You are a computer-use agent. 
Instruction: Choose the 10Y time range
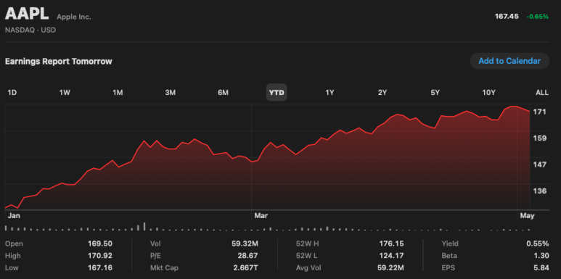488,93
